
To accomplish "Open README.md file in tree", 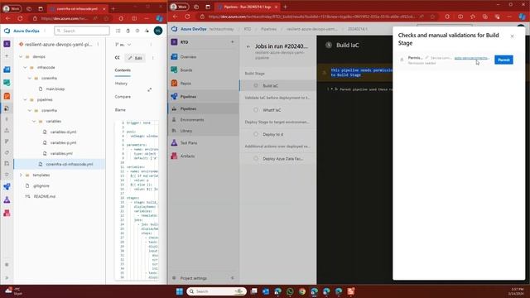I will click(44, 196).
